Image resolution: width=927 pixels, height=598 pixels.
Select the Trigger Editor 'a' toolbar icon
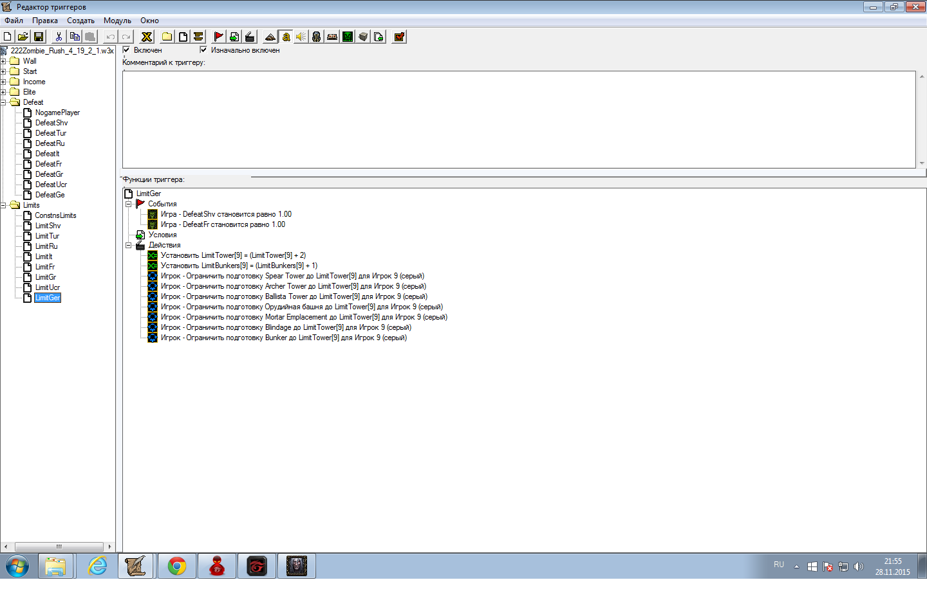[x=286, y=37]
